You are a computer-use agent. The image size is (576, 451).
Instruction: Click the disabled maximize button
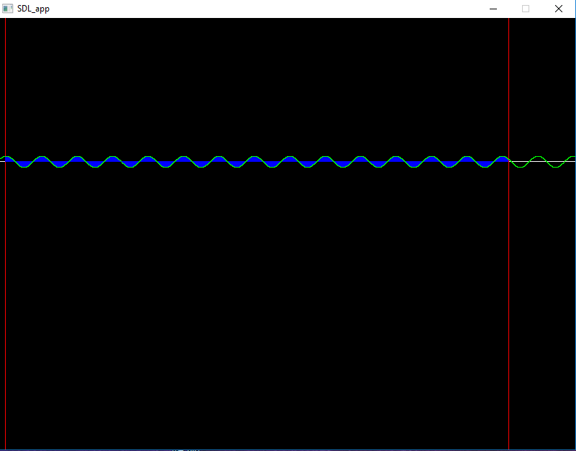pyautogui.click(x=526, y=9)
